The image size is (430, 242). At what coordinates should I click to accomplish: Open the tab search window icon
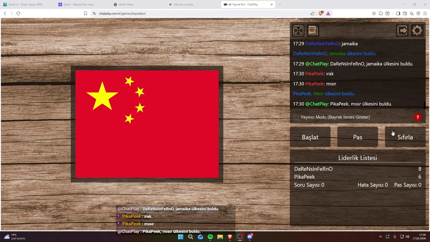coord(387,13)
